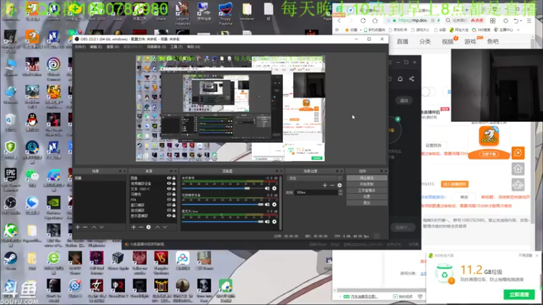
Task: Adjust 台式音响 volume slider
Action: coord(223,188)
